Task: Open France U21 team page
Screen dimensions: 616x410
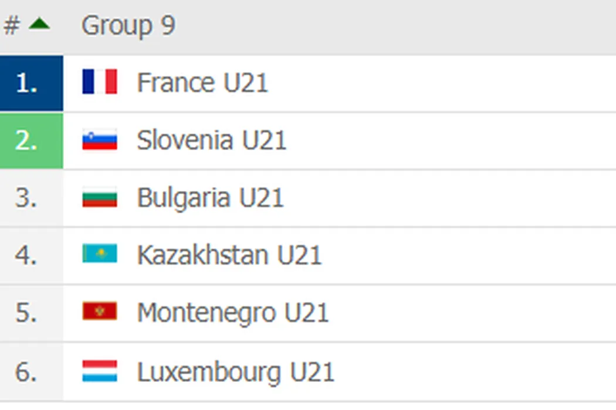Action: (202, 83)
